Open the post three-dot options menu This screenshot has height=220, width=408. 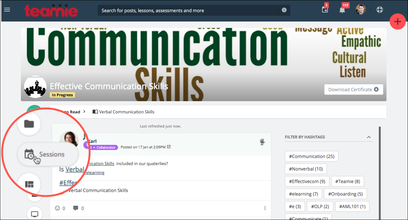[x=265, y=208]
